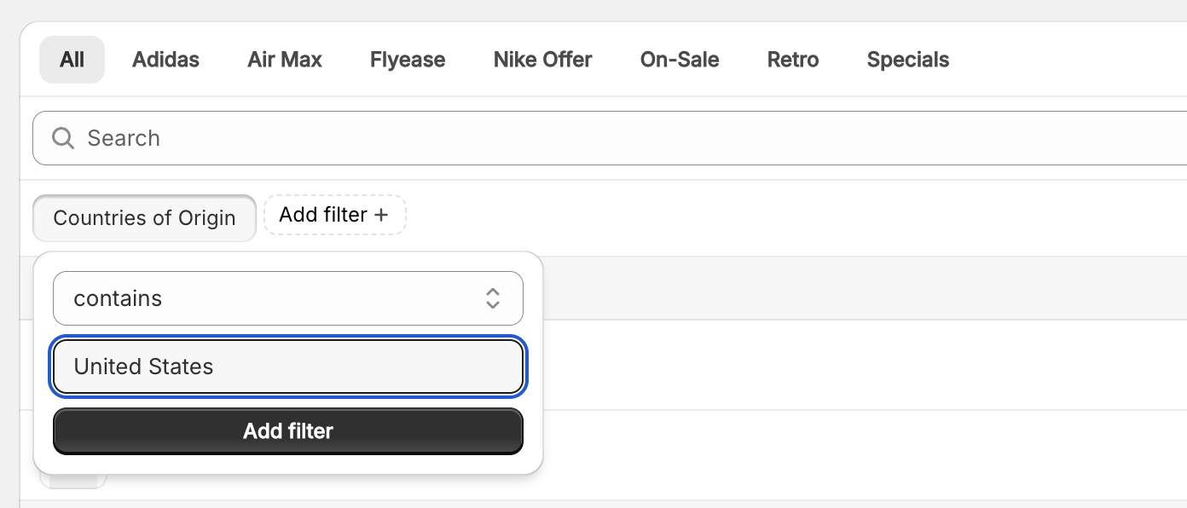
Task: Open the Adidas tab
Action: tap(165, 60)
